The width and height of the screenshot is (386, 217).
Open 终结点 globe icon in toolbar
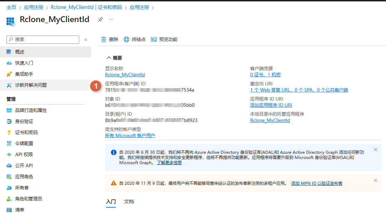[126, 39]
